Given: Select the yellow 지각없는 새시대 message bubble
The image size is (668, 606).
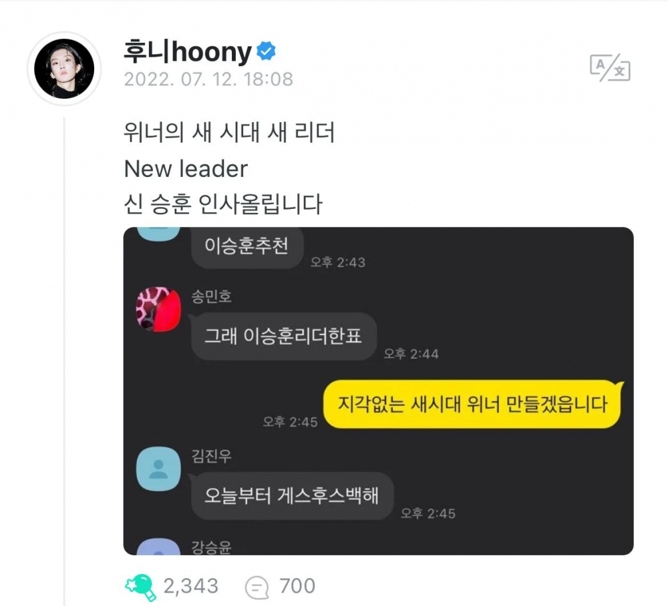Looking at the screenshot, I should (x=472, y=404).
